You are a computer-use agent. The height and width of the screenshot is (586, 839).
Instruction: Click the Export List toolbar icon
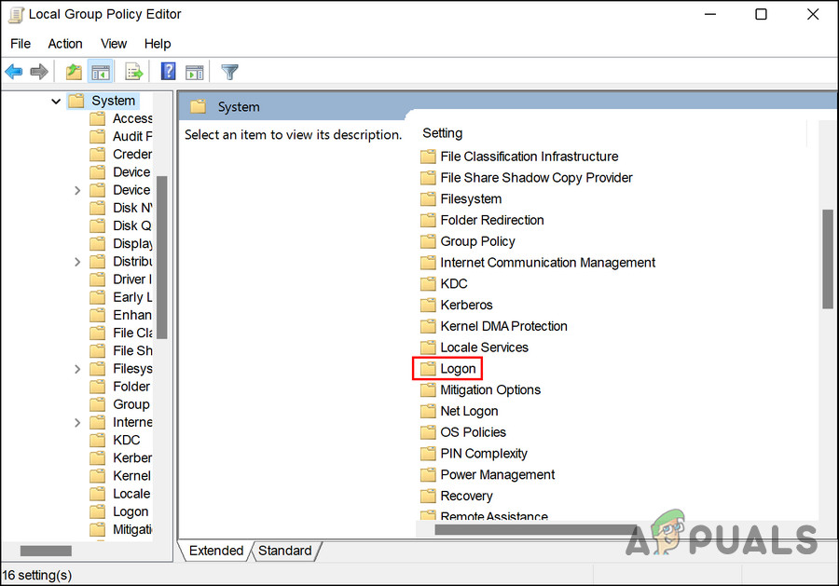133,71
